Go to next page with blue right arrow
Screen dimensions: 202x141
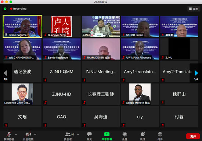tap(196, 73)
